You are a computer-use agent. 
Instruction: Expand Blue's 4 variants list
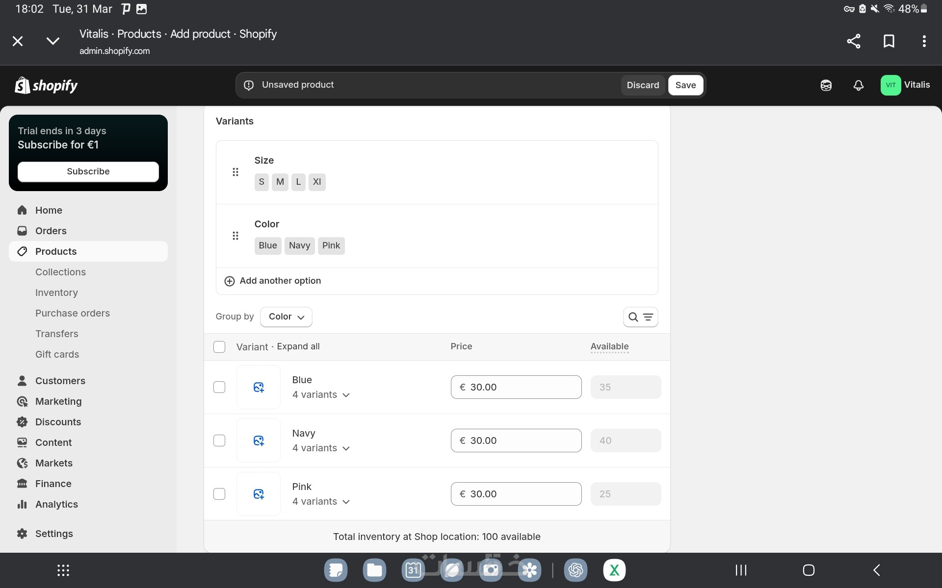(x=321, y=395)
